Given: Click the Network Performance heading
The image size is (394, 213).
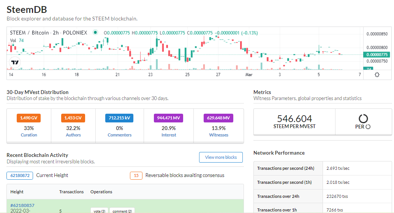Looking at the screenshot, I should (279, 153).
